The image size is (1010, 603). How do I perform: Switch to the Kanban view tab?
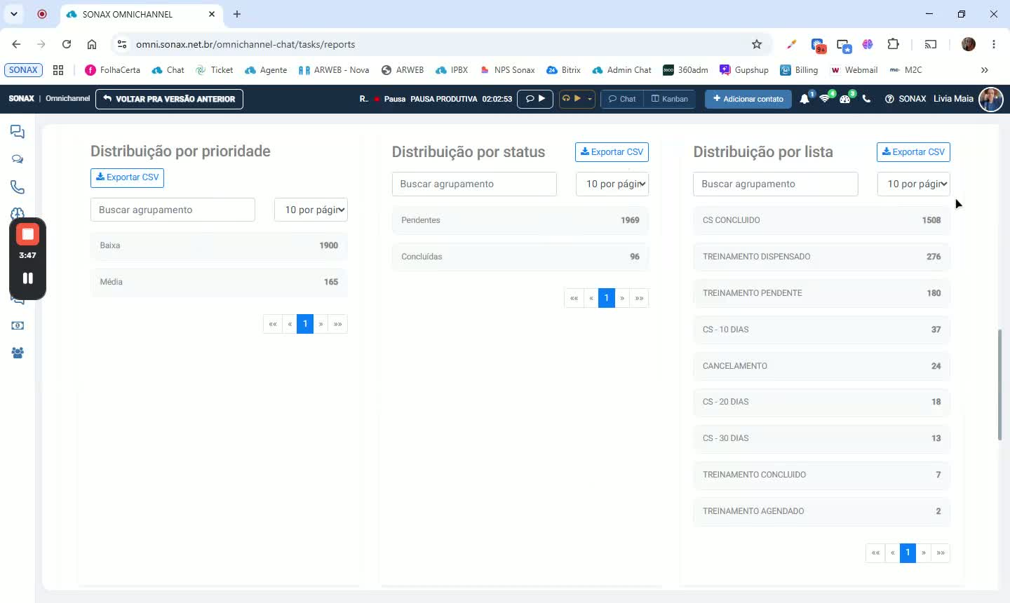[x=670, y=99]
